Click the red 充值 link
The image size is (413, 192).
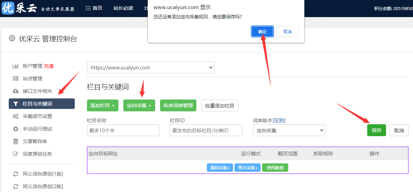click(x=49, y=66)
